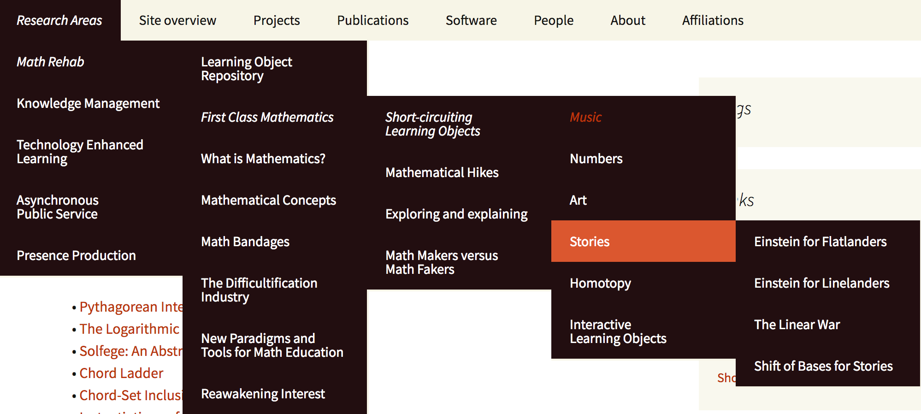Open the Pythagorean link in the list
This screenshot has height=414, width=921.
click(131, 307)
